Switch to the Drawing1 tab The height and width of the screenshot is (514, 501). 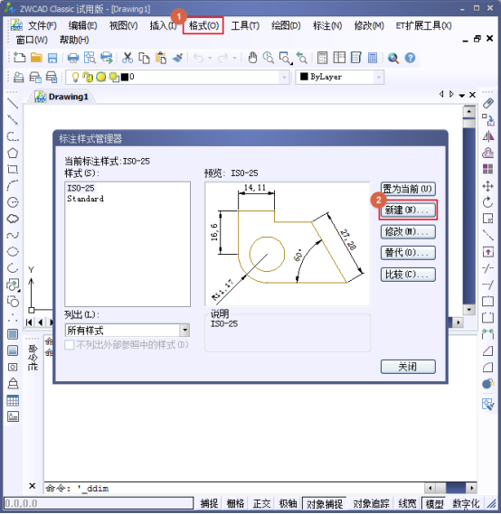(x=62, y=97)
